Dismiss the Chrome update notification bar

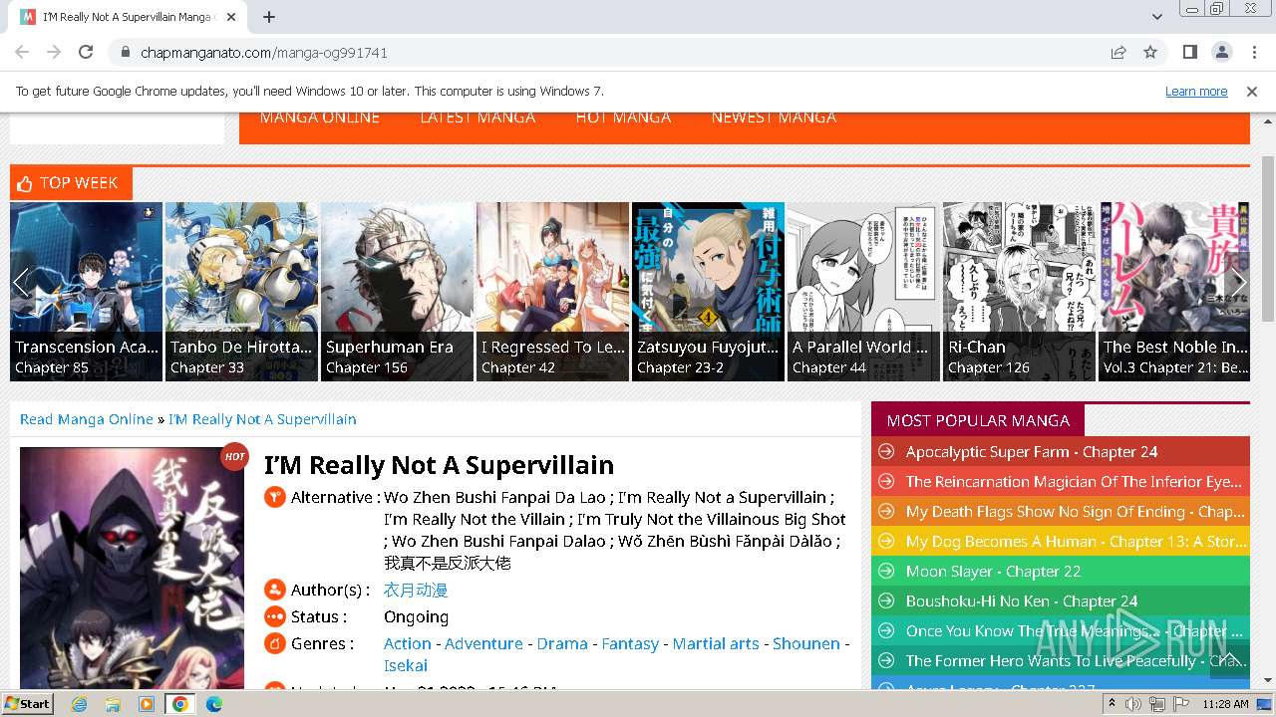click(x=1252, y=91)
